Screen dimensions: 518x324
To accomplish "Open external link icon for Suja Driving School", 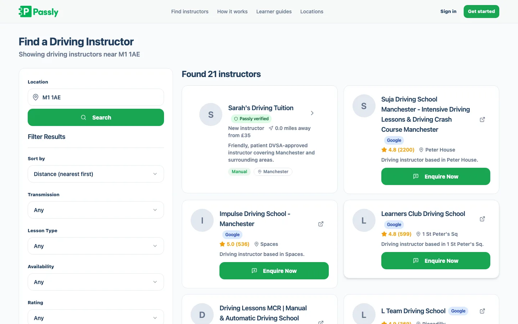I will (482, 120).
